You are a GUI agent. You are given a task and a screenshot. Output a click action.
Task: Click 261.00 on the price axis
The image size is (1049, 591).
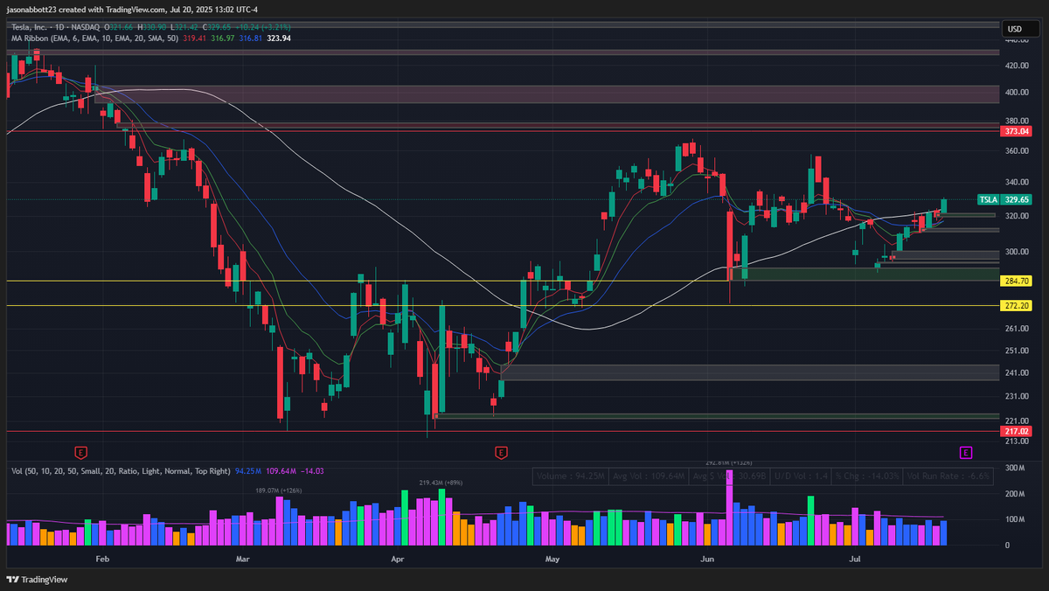(1018, 329)
